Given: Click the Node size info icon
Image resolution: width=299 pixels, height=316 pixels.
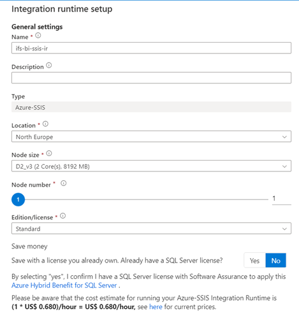Looking at the screenshot, I should coord(49,154).
